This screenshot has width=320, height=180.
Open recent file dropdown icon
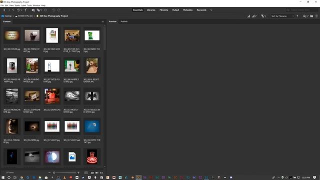tap(305, 16)
